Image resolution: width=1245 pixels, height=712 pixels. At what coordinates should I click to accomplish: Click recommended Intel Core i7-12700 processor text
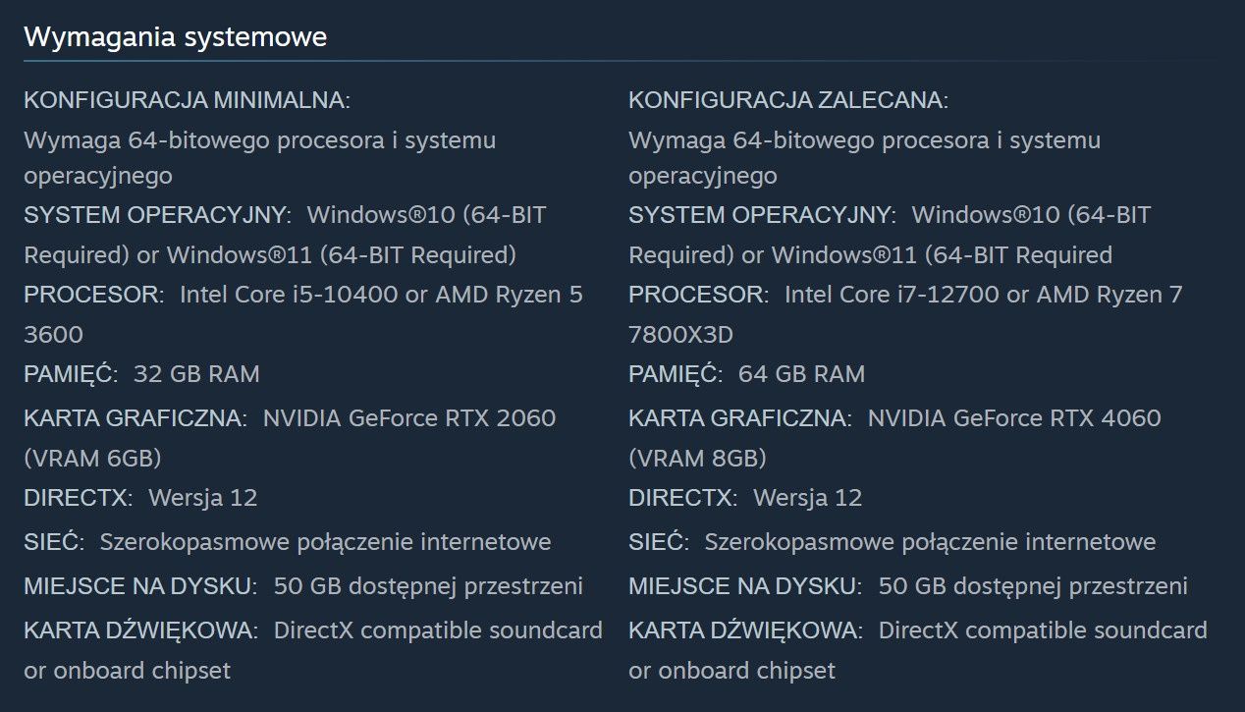tap(894, 295)
